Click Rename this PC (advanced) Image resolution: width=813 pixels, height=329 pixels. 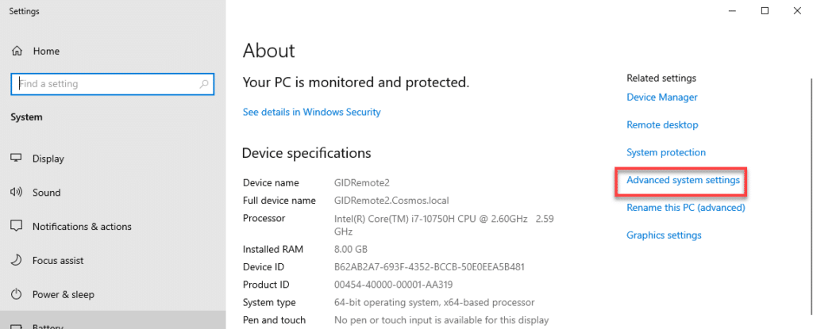point(685,208)
